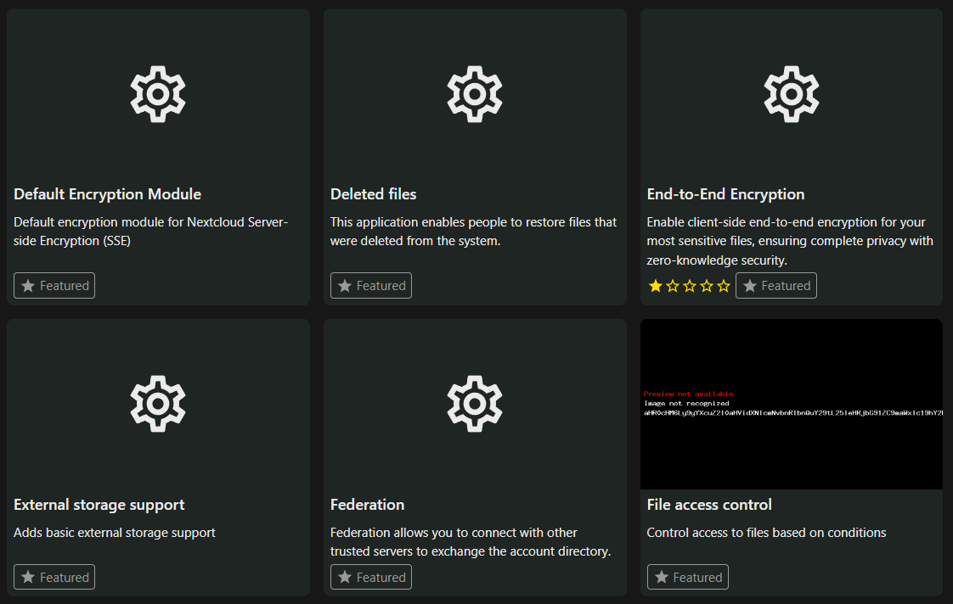Click "Control access to files based on conditions"
Screen dimensions: 953x604
(766, 533)
